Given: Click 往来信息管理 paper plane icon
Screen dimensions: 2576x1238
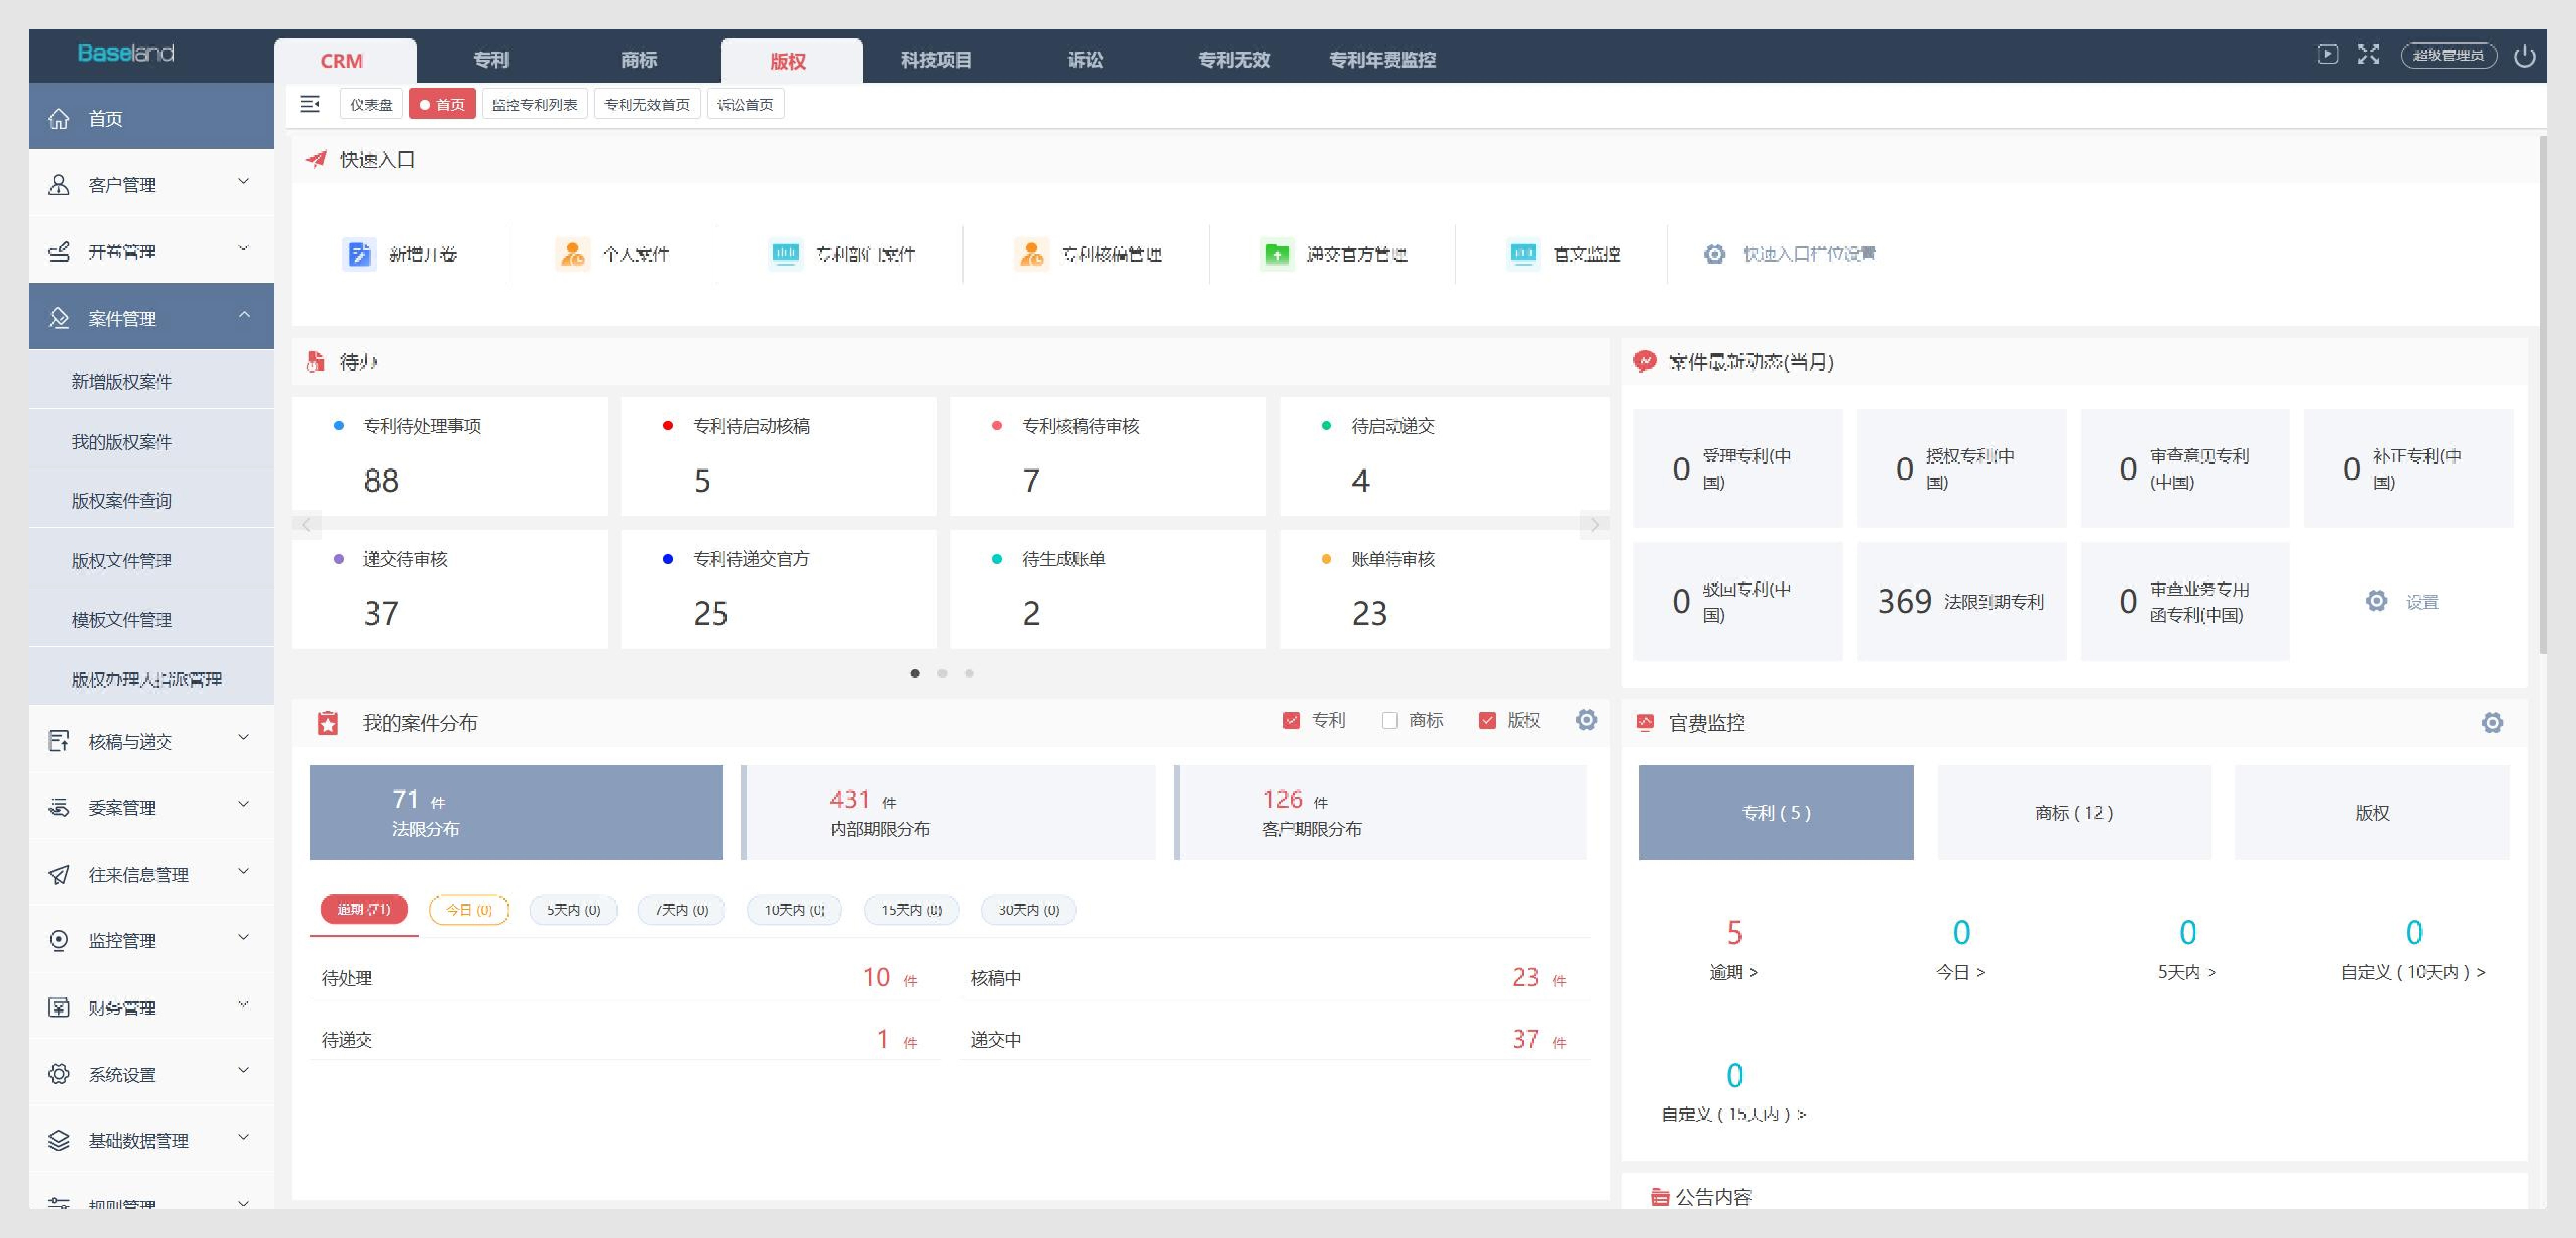Looking at the screenshot, I should pos(59,874).
